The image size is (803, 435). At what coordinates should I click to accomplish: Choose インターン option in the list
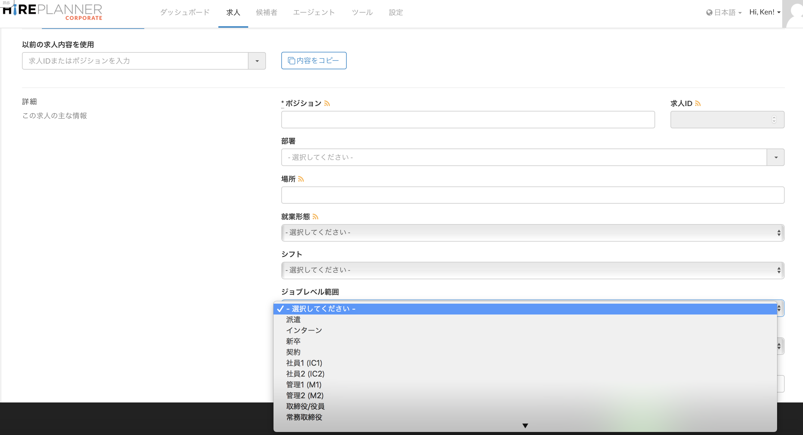click(304, 330)
